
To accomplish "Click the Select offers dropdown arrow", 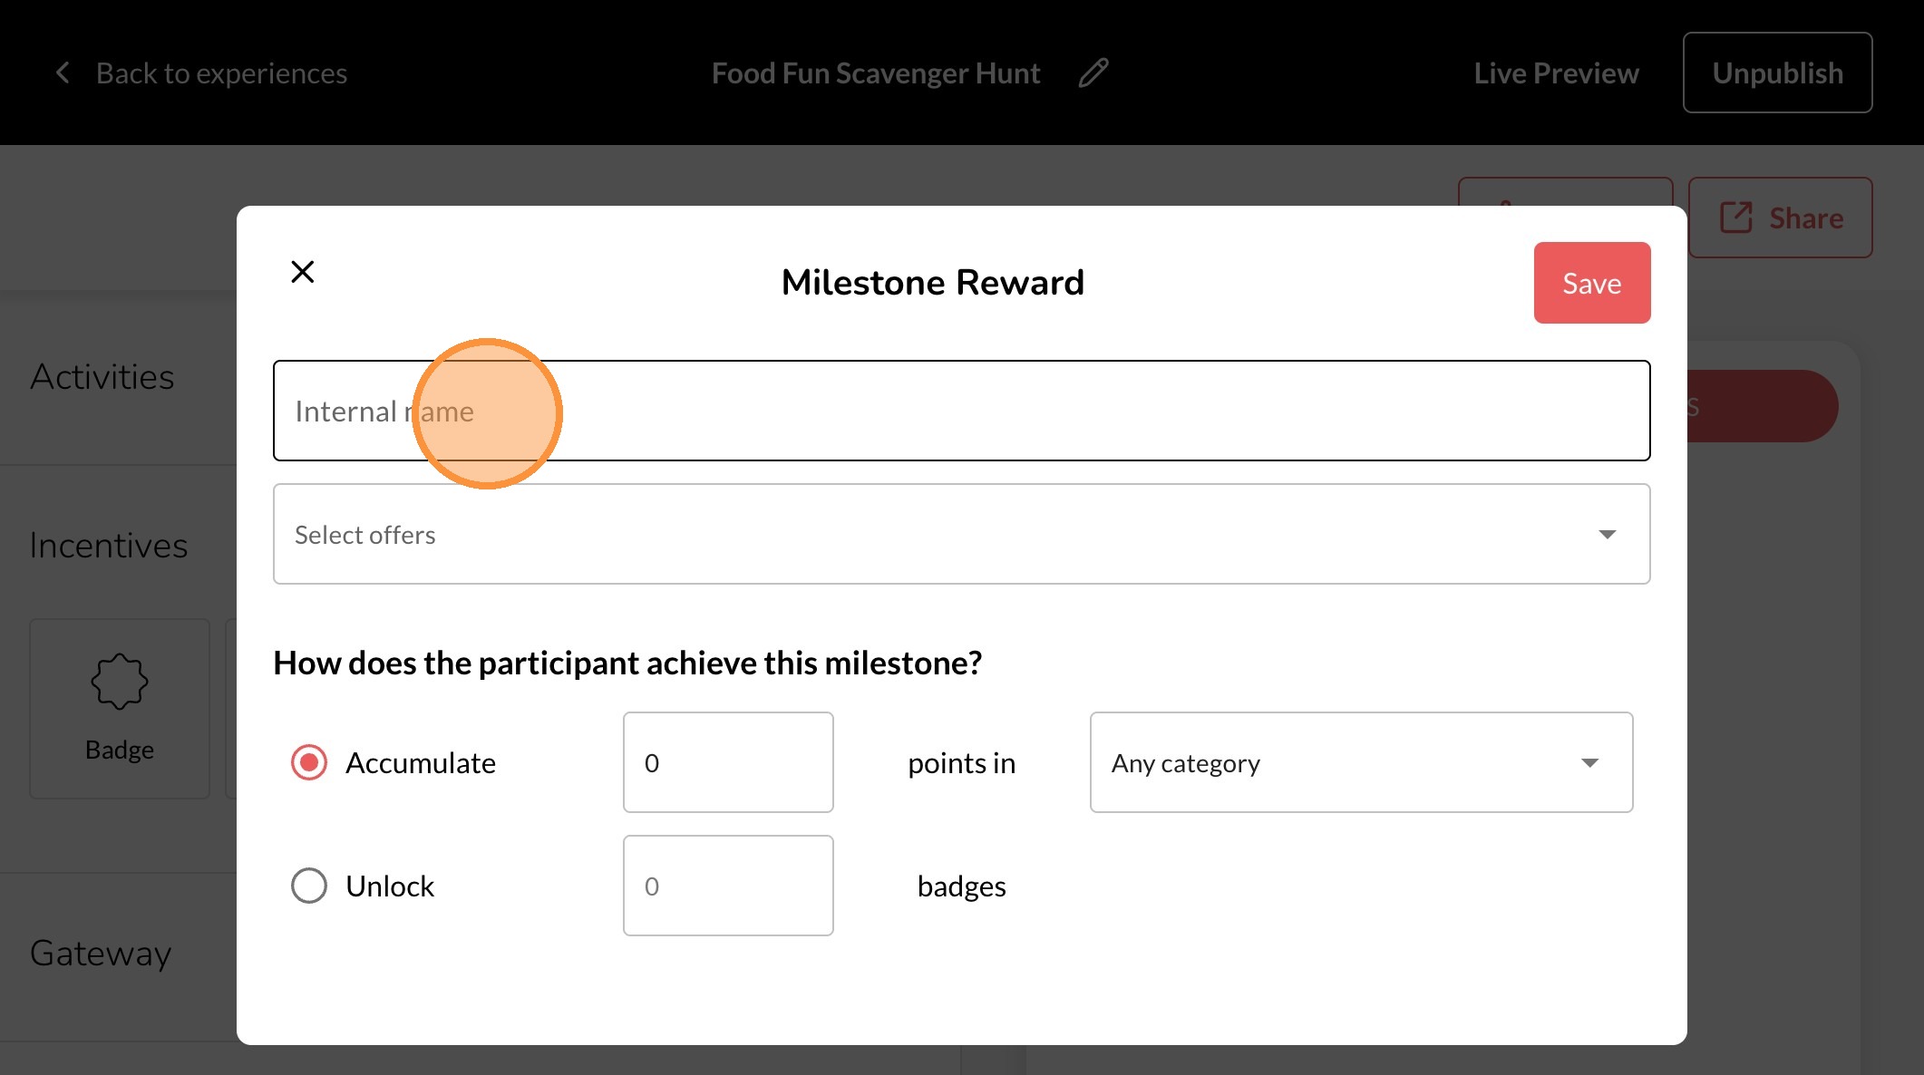I will (x=1608, y=534).
